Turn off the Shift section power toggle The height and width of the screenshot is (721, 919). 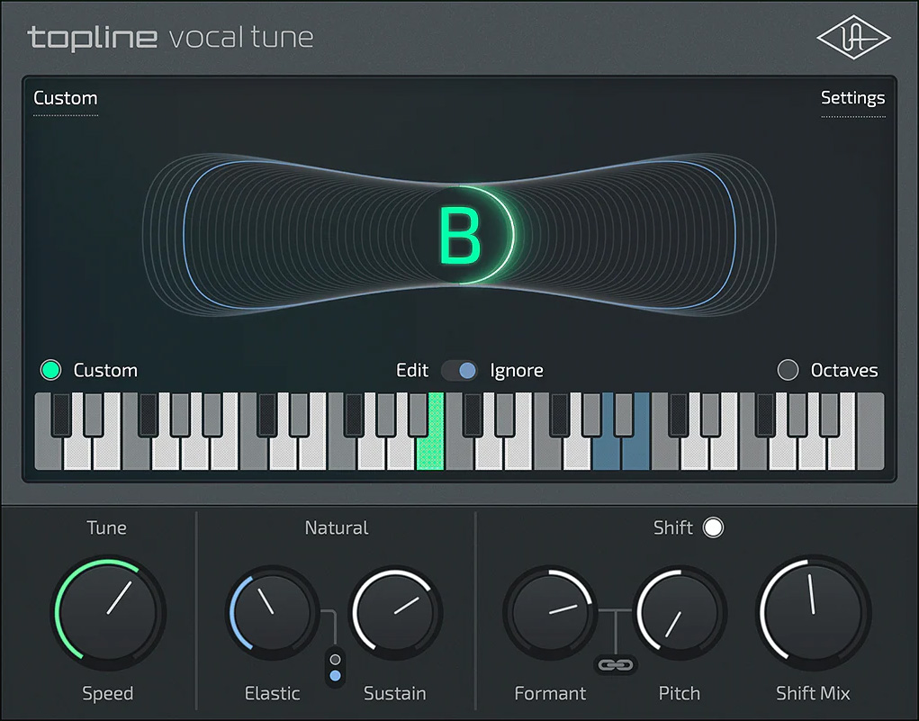(x=713, y=527)
